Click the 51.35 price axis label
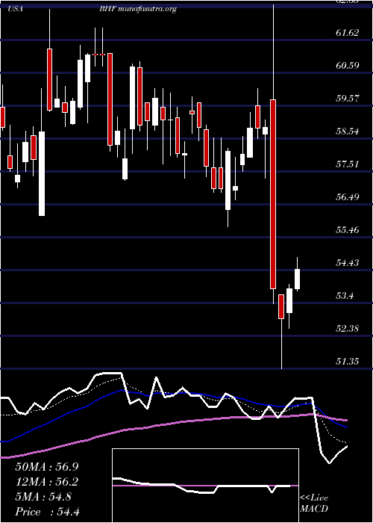The width and height of the screenshot is (373, 523). 348,361
